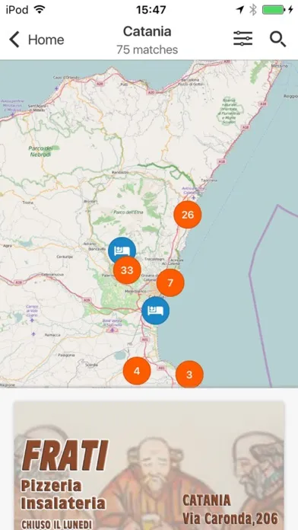Tap the Parco dell'Etna map label
Screen dimensions: 298x530
(128, 212)
